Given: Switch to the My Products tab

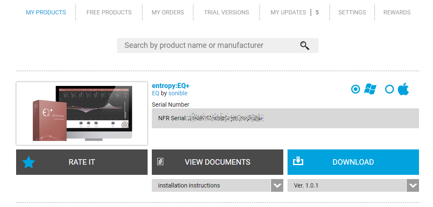Looking at the screenshot, I should [46, 12].
